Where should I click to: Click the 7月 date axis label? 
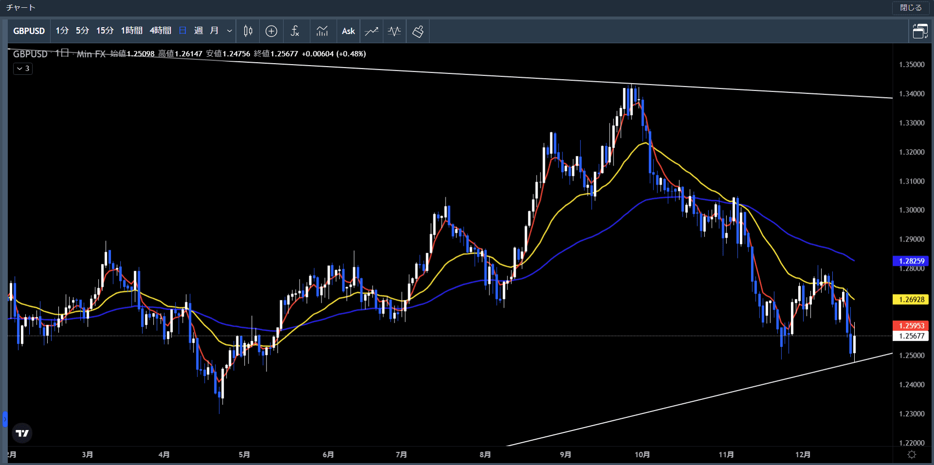[401, 455]
